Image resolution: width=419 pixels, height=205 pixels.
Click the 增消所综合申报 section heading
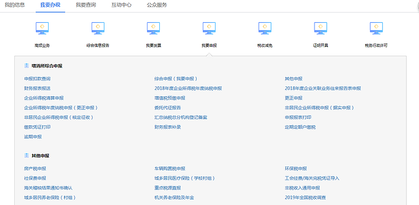coord(47,66)
